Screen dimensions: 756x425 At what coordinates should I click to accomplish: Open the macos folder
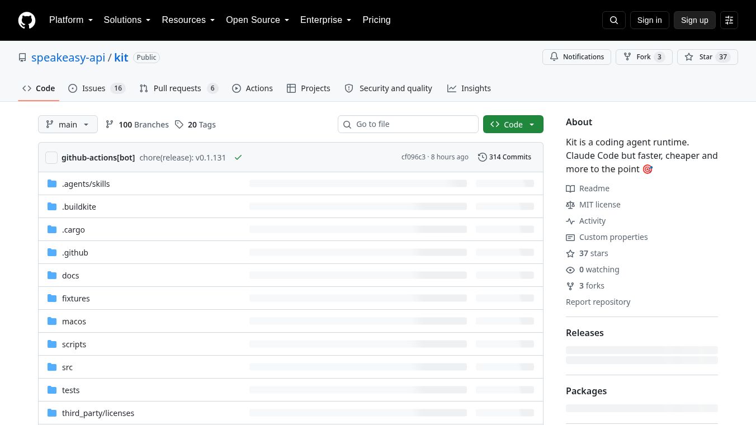[x=74, y=322]
